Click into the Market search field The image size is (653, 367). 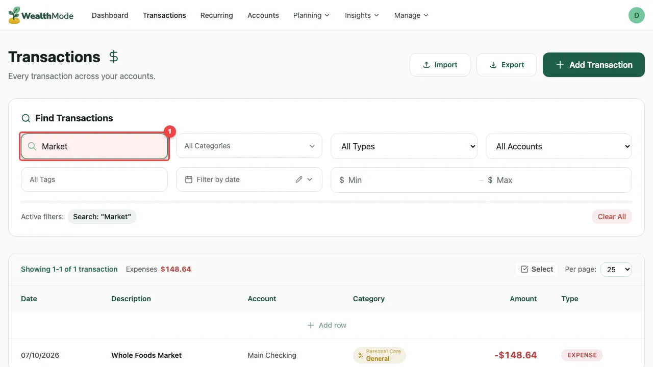point(94,146)
